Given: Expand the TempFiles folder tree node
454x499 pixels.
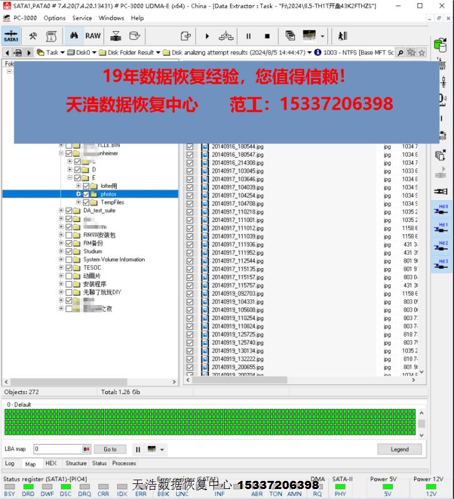Looking at the screenshot, I should pos(78,203).
